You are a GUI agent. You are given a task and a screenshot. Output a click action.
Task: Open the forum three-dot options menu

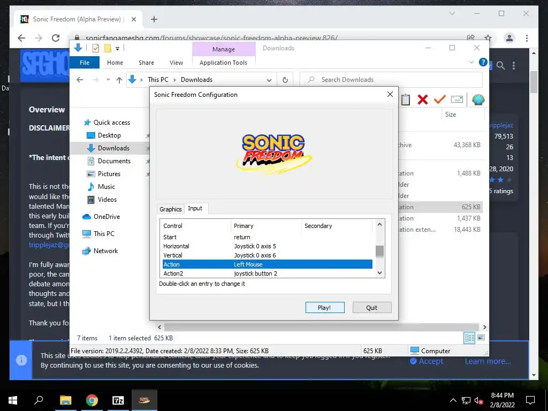pyautogui.click(x=514, y=65)
